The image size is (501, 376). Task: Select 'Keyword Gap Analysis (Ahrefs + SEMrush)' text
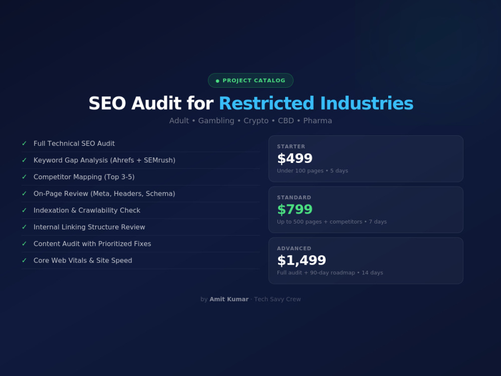click(105, 160)
